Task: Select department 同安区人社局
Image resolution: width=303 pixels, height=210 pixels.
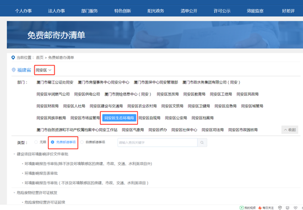Action: tap(74, 106)
